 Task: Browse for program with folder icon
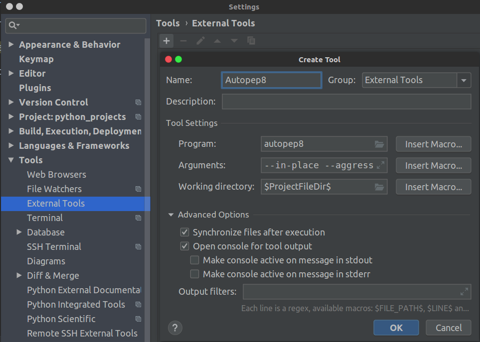(379, 144)
